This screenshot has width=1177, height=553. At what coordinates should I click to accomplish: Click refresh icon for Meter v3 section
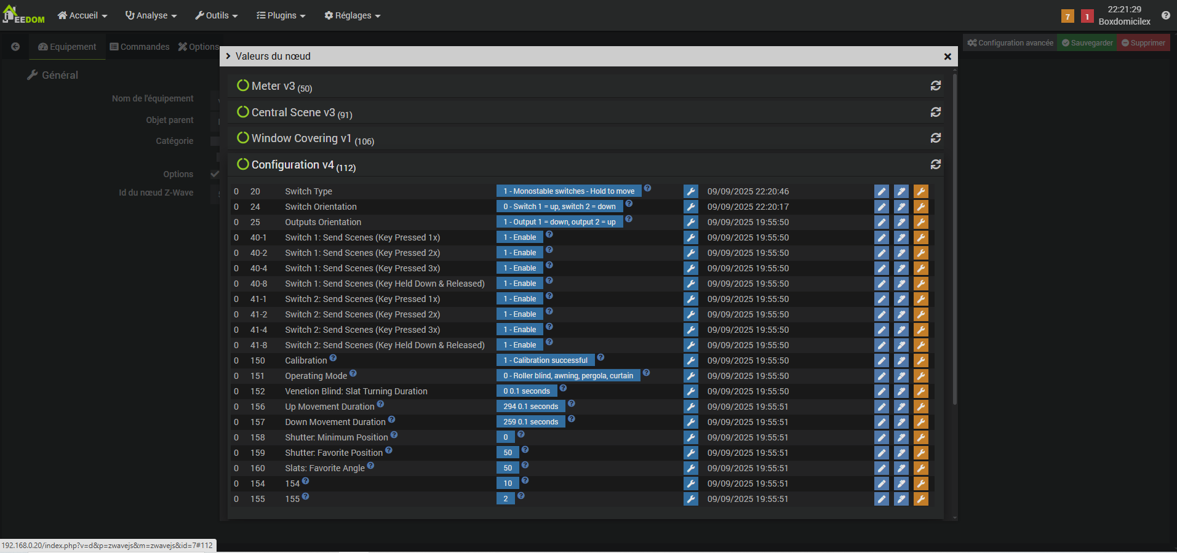pos(935,86)
